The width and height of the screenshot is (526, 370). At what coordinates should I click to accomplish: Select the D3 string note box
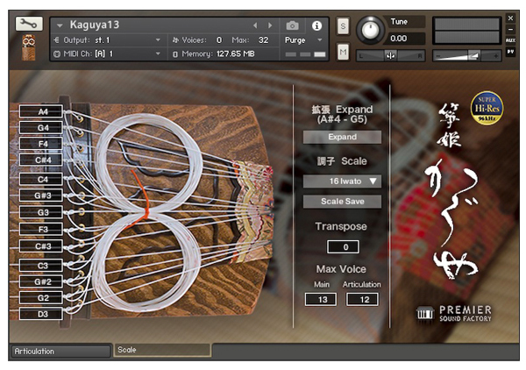(x=41, y=314)
